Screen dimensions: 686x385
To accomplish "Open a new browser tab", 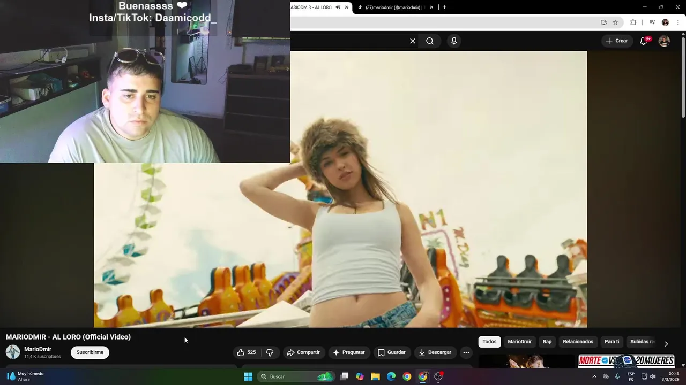I will pos(444,7).
